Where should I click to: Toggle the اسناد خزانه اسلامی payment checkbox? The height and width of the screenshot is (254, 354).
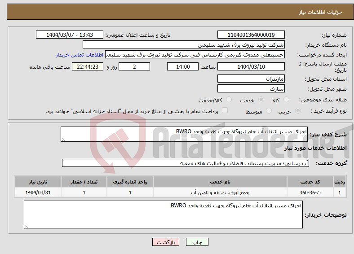(x=225, y=110)
